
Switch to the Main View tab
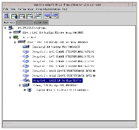click(x=9, y=22)
